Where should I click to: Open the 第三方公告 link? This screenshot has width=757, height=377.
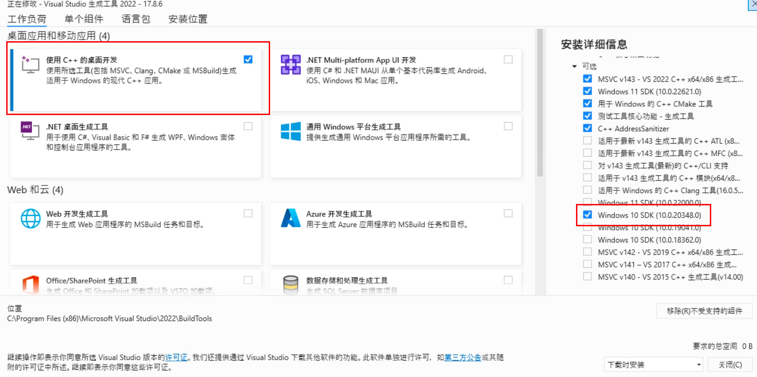point(463,357)
